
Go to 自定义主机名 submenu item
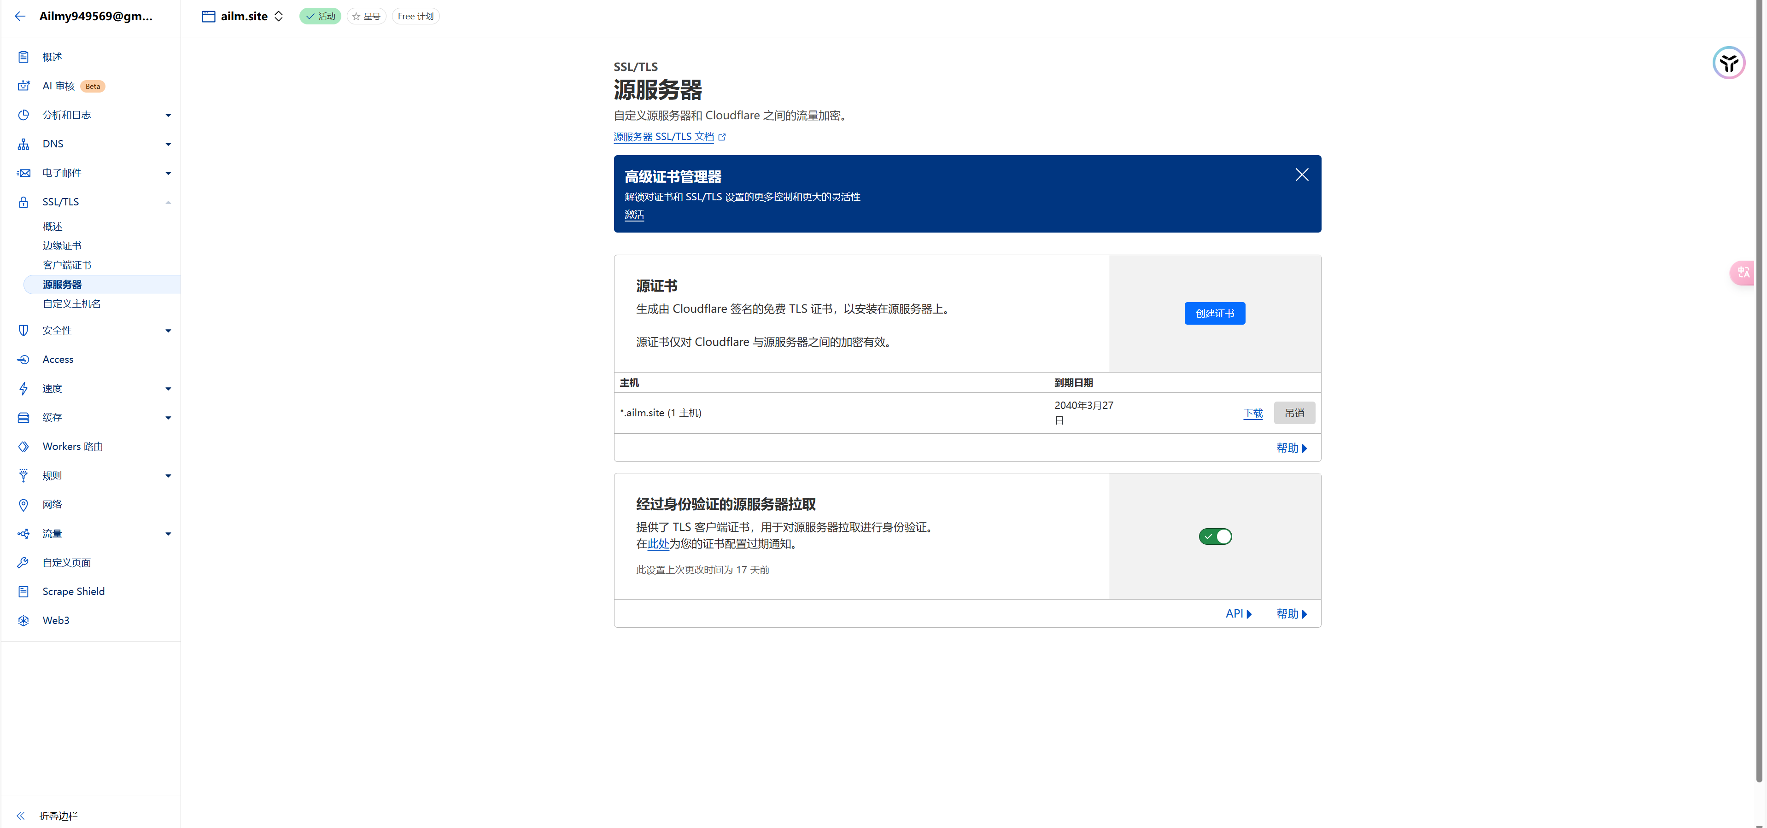71,304
